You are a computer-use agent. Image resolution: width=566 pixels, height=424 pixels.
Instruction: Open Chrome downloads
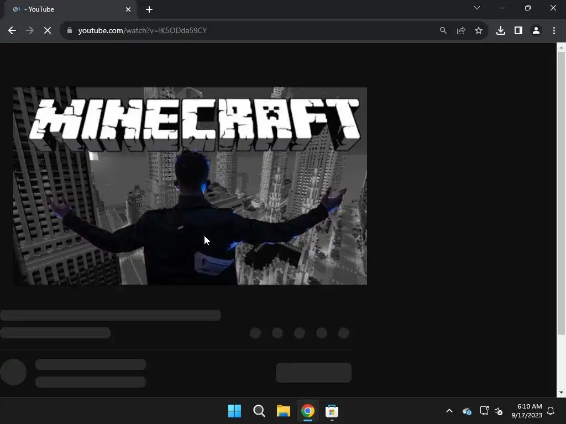click(501, 31)
